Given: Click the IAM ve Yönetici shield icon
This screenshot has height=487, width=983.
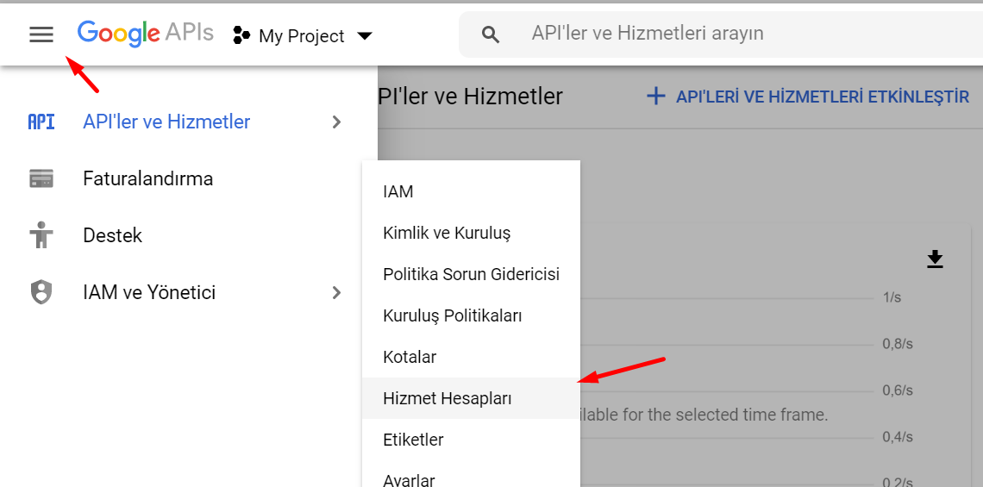Looking at the screenshot, I should (41, 293).
